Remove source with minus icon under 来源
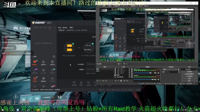 tap(118, 81)
